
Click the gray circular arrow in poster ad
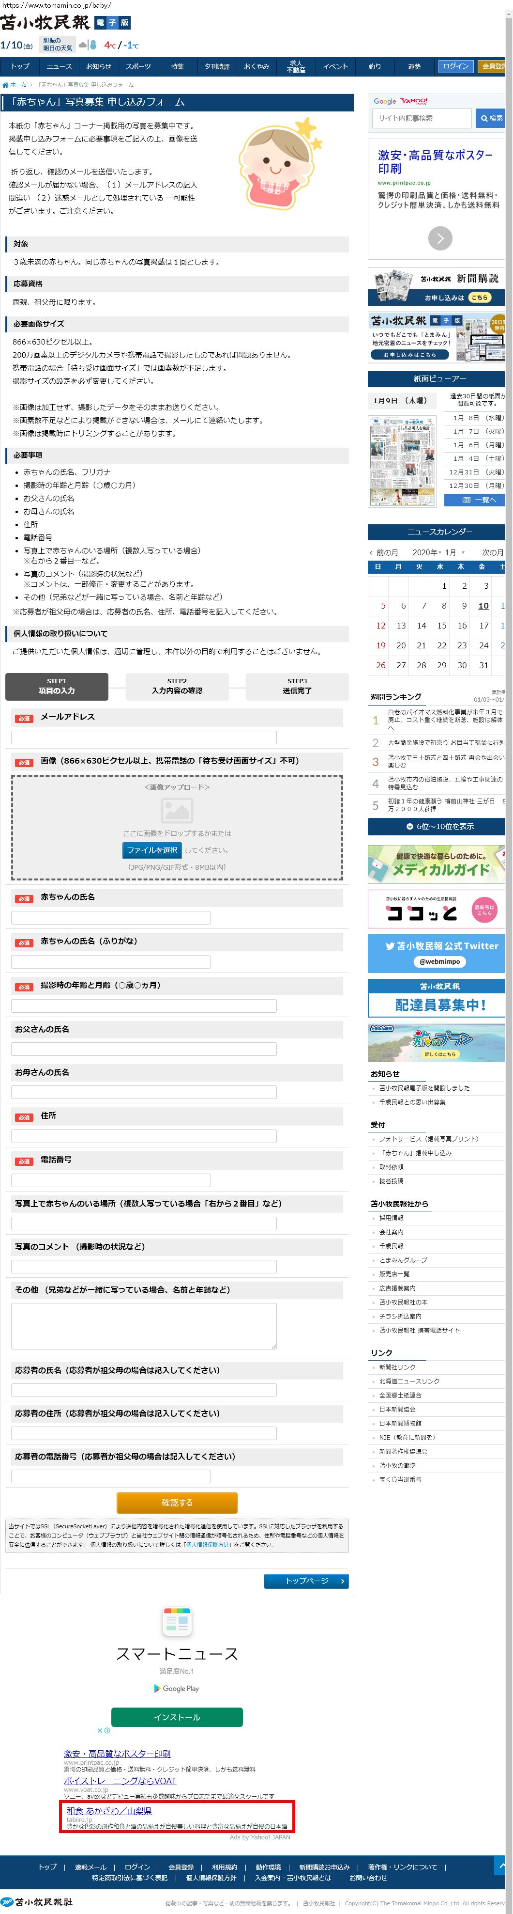coord(439,238)
